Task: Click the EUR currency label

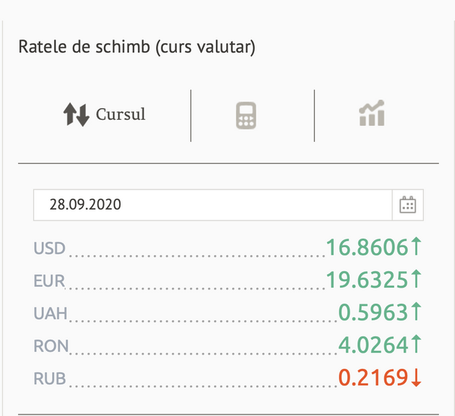Action: tap(49, 281)
